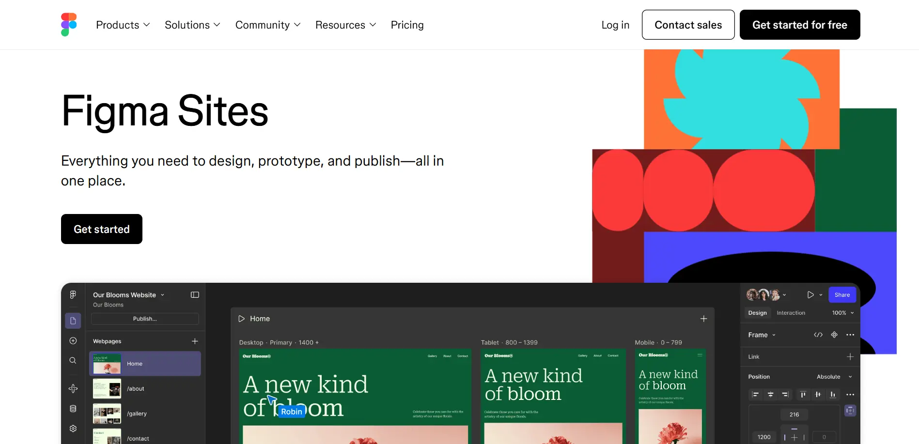This screenshot has width=919, height=444.
Task: Click the plus icon in the Home canvas header
Action: click(704, 319)
